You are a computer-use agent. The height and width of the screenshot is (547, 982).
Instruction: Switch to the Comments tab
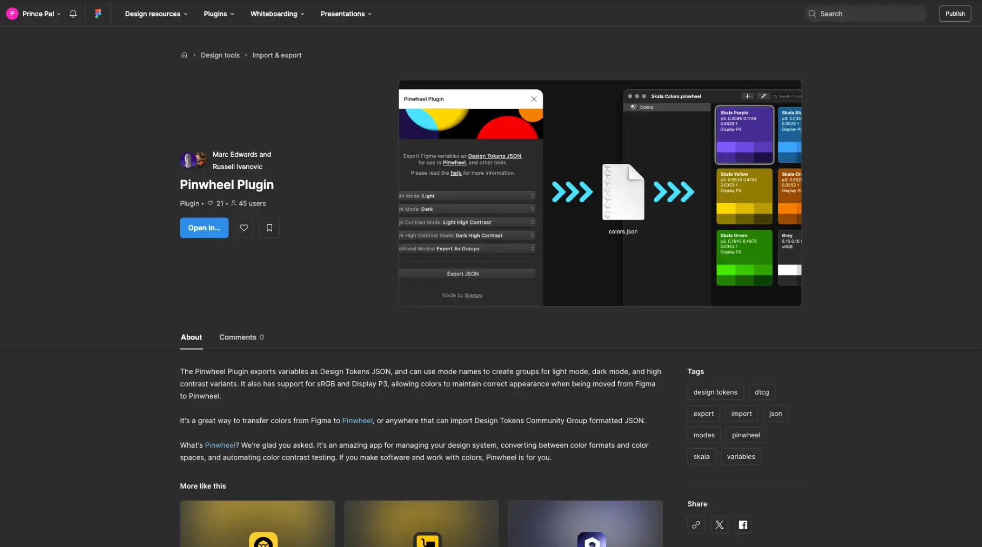pyautogui.click(x=241, y=337)
